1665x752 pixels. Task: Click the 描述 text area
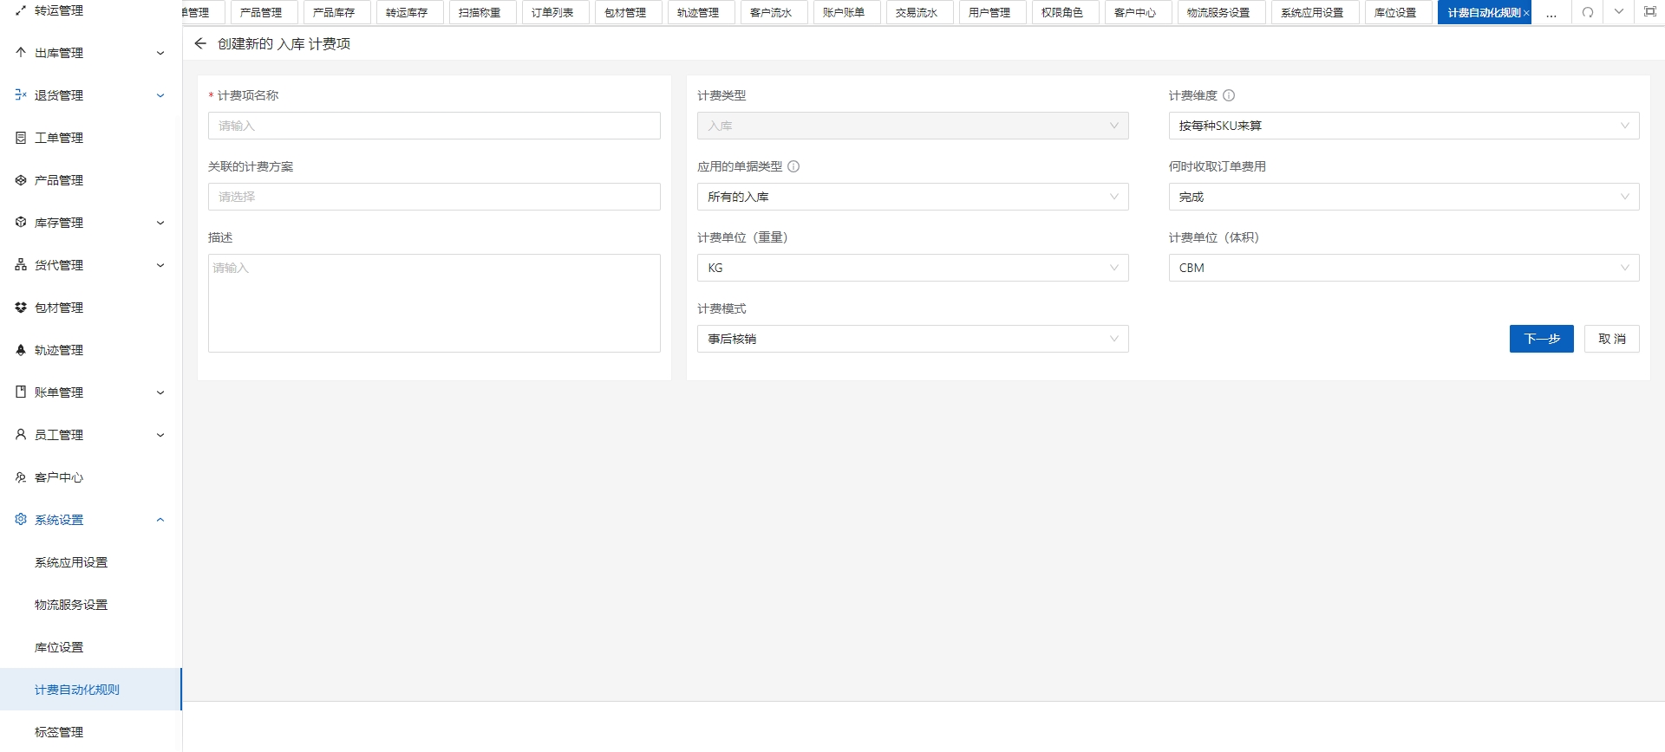(434, 303)
